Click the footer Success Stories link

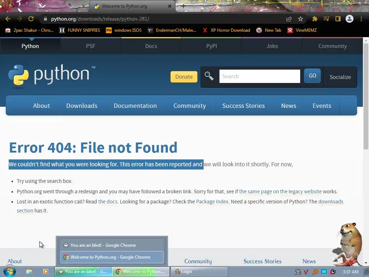point(262,261)
